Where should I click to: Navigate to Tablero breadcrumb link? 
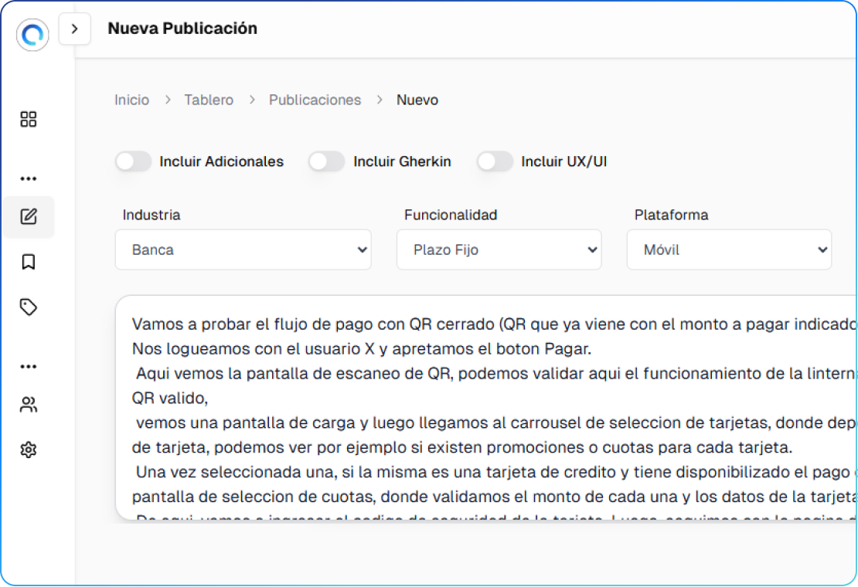tap(209, 100)
